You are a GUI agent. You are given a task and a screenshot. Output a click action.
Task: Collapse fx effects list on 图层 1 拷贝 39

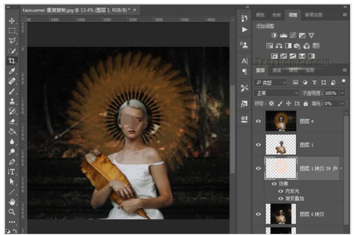tap(342, 169)
